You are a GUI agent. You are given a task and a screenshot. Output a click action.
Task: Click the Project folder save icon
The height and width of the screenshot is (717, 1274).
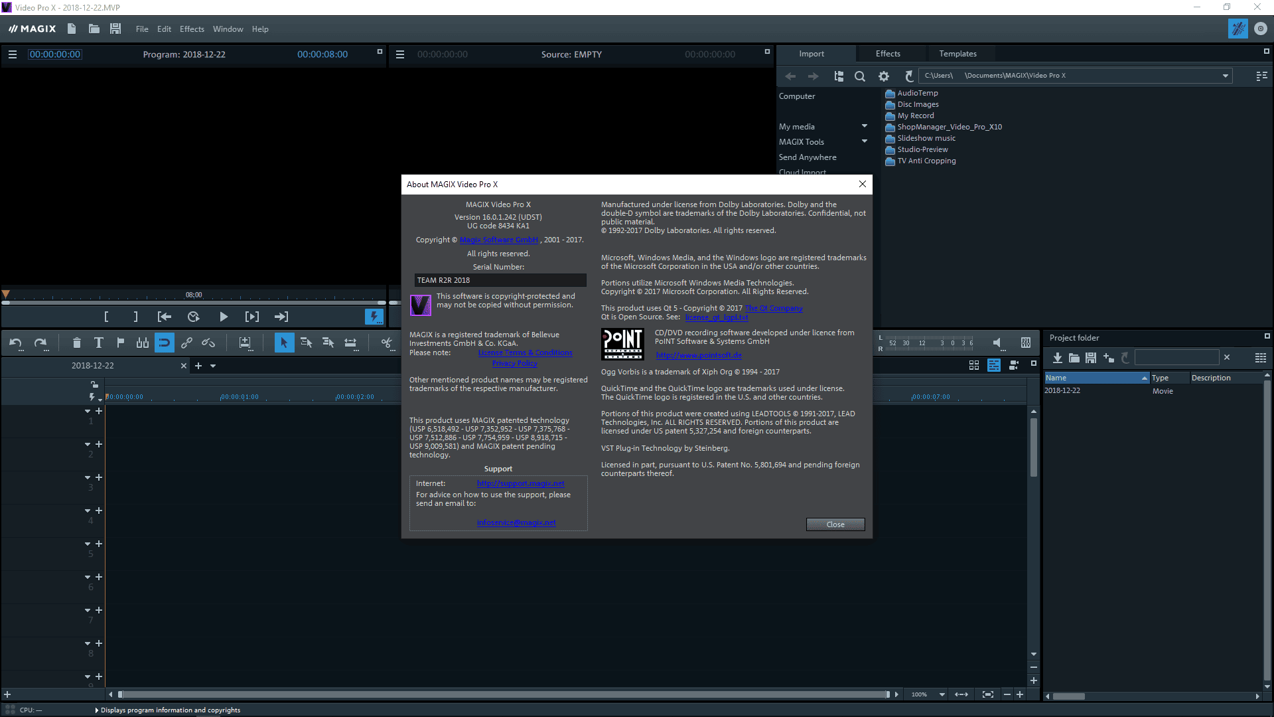pyautogui.click(x=1091, y=358)
